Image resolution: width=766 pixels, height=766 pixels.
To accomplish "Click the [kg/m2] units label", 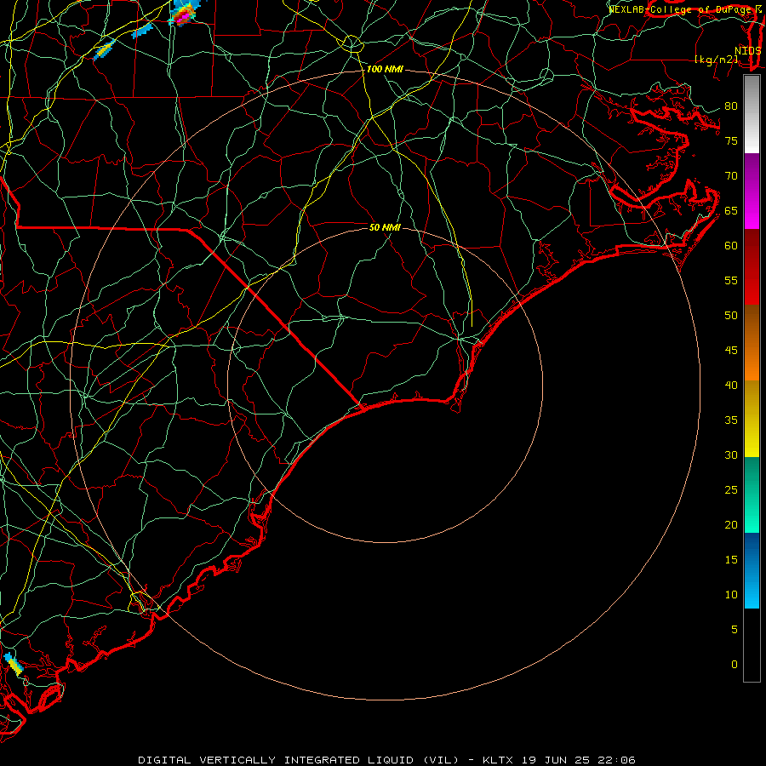I will [x=716, y=60].
